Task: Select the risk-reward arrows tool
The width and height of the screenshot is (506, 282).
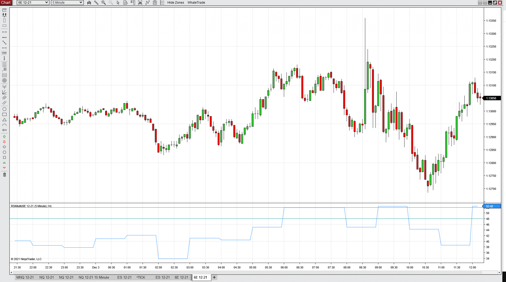Action: click(4, 15)
